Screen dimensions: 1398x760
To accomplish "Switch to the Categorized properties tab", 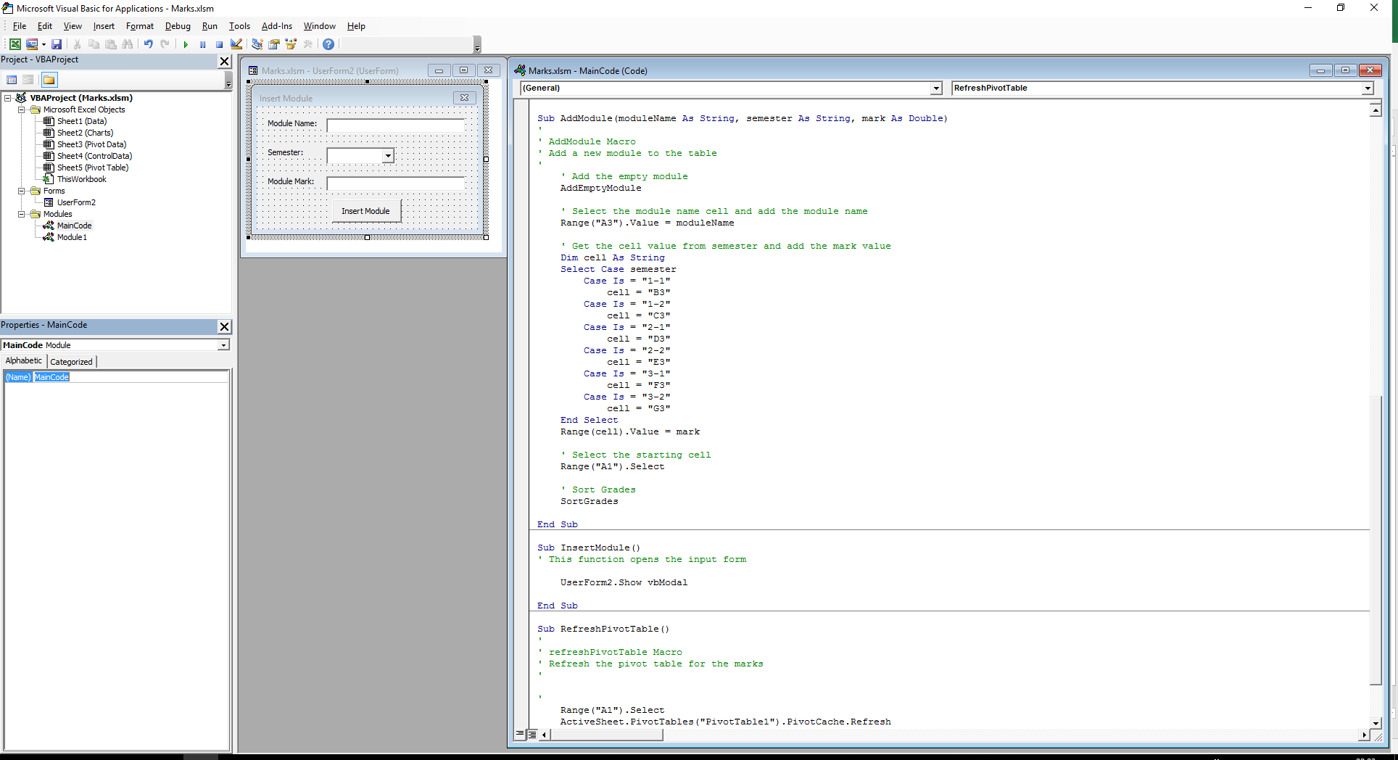I will (71, 361).
